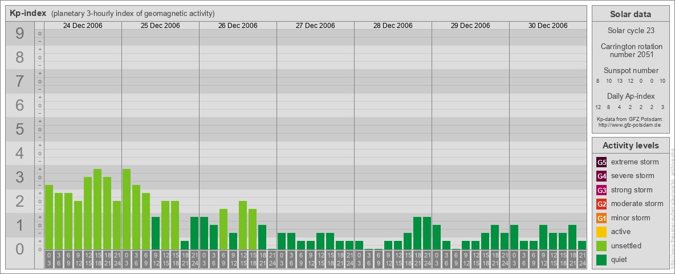
Task: Click the 24 Dec 2006 date header
Action: tap(83, 26)
